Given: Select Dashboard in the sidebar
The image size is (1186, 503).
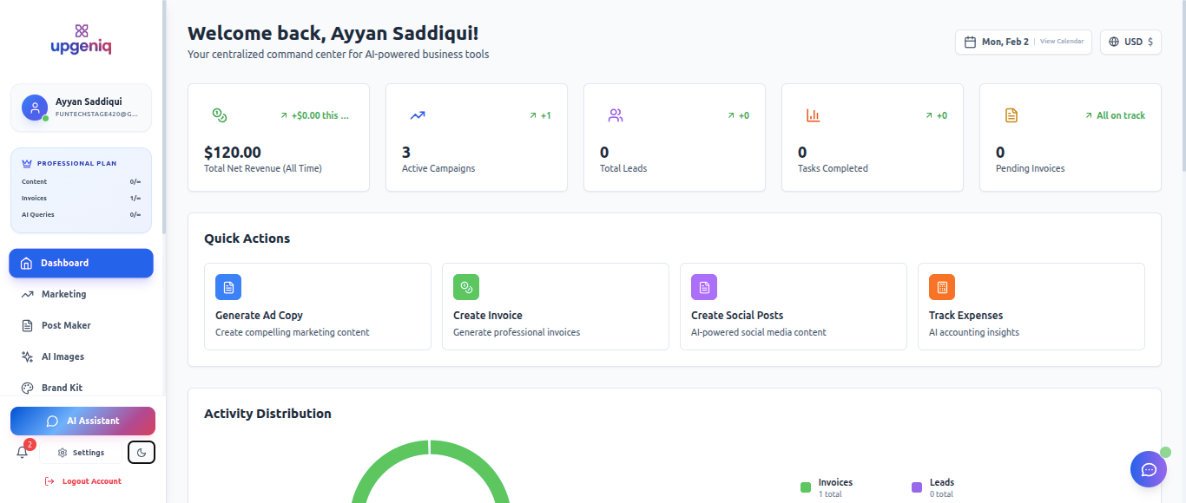Looking at the screenshot, I should [81, 263].
